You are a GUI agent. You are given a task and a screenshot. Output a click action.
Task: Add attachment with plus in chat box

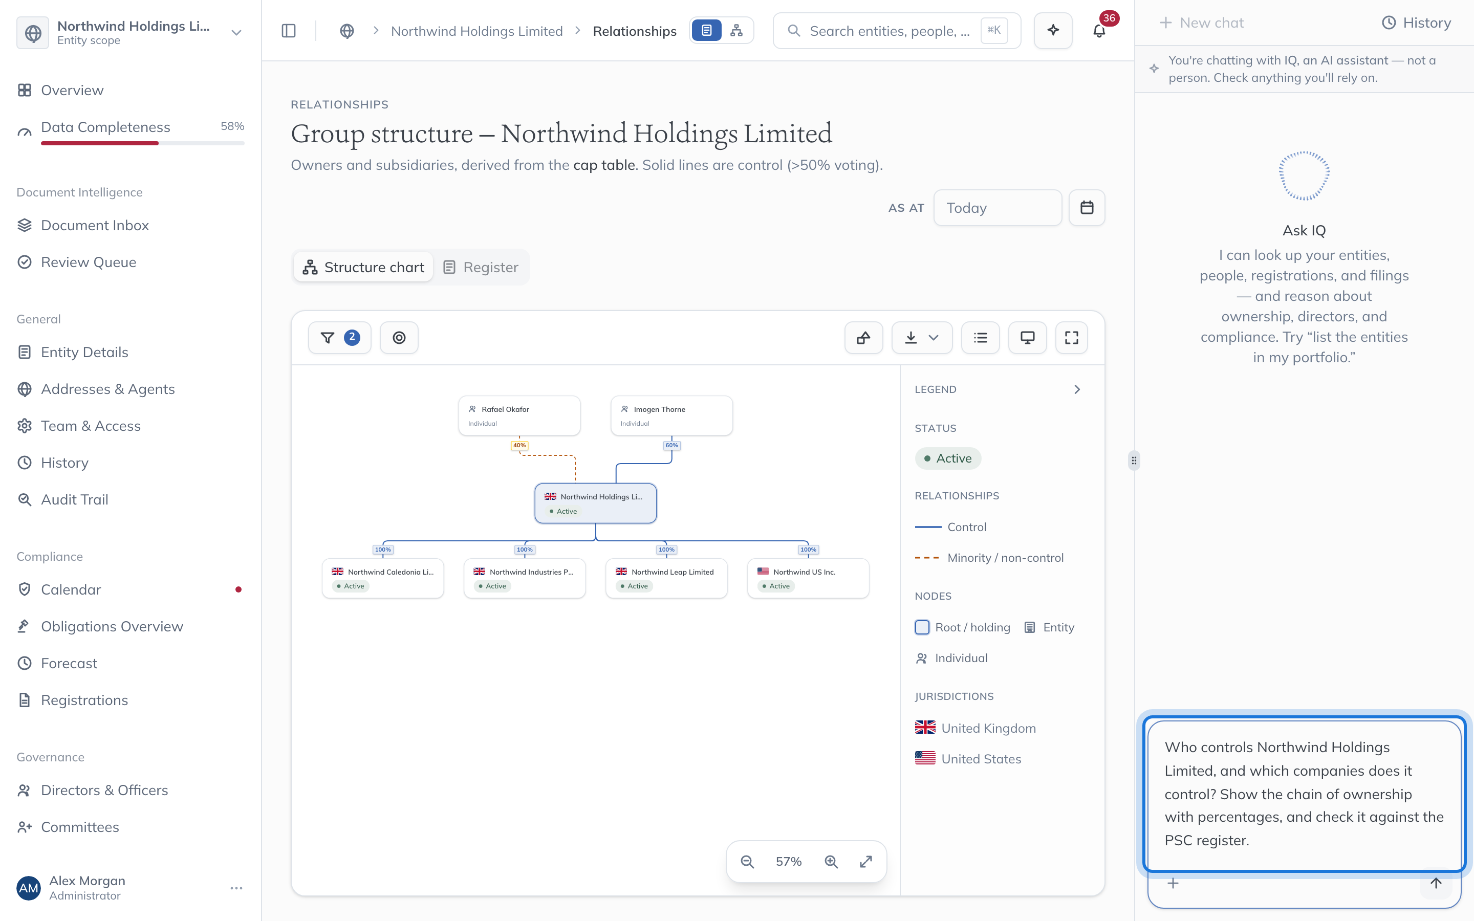coord(1173,883)
